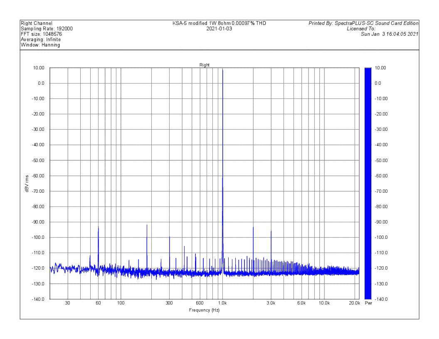Click '-20.00' on the dBV rms axis
This screenshot has width=439, height=339.
38,114
